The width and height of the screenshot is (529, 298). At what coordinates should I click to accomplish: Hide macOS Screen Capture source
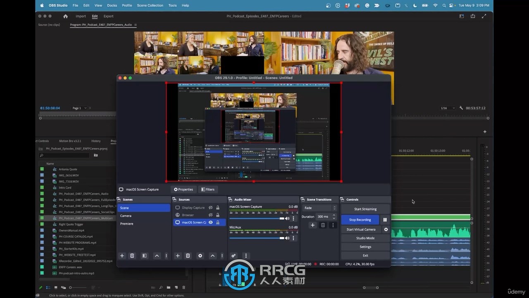click(x=210, y=222)
